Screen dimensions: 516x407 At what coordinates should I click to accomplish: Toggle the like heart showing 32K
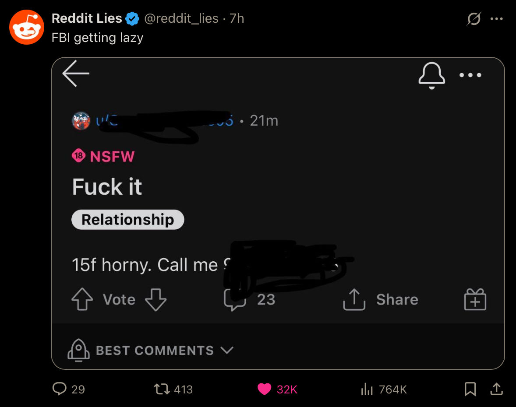[277, 389]
